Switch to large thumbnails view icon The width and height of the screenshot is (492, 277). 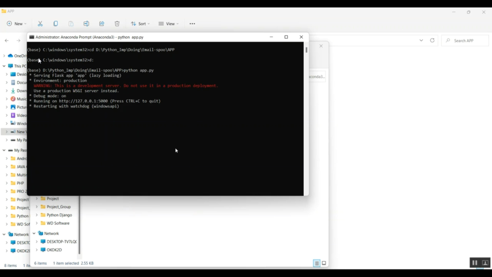pyautogui.click(x=324, y=263)
